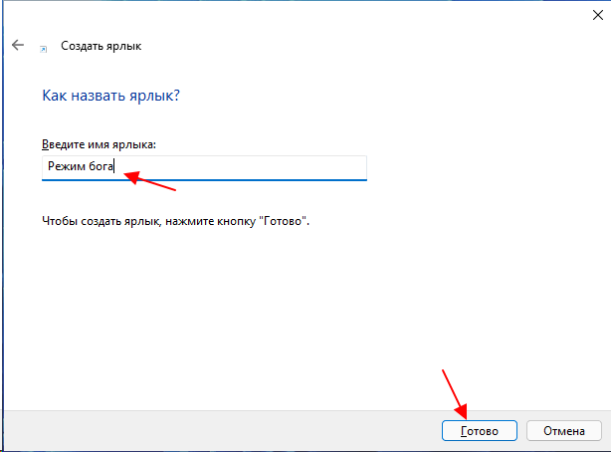
Task: Confirm with the Готово button
Action: 480,430
